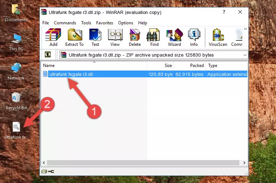The width and height of the screenshot is (276, 183).
Task: Expand hidden toolbar items chevron
Action: point(245,29)
